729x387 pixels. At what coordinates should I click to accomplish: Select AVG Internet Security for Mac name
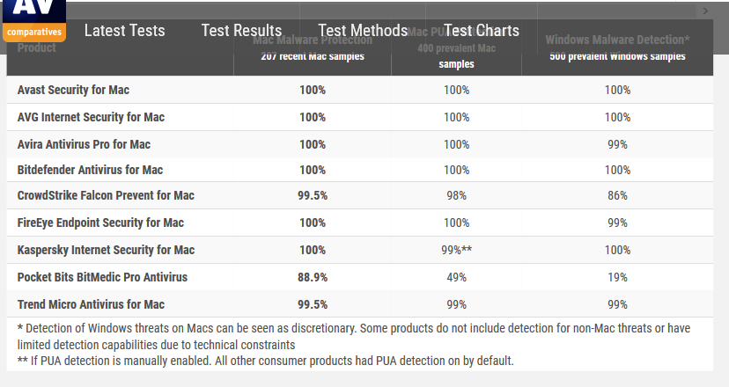92,117
